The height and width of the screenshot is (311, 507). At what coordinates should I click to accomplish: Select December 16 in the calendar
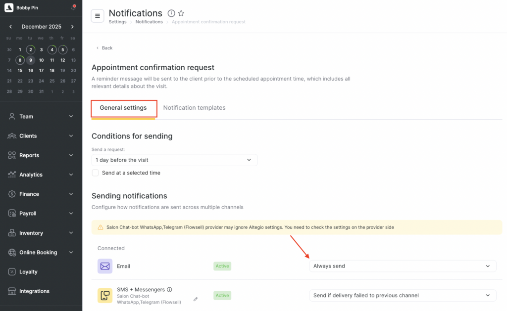pyautogui.click(x=31, y=70)
